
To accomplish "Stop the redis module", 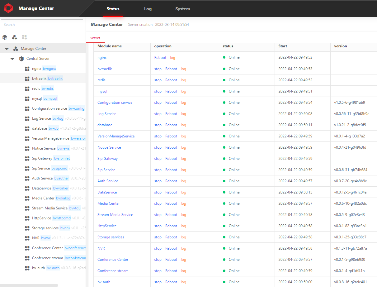I will click(158, 80).
